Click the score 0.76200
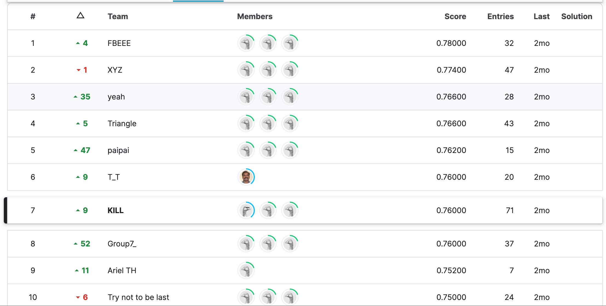Viewport: 606px width, 306px height. tap(451, 150)
